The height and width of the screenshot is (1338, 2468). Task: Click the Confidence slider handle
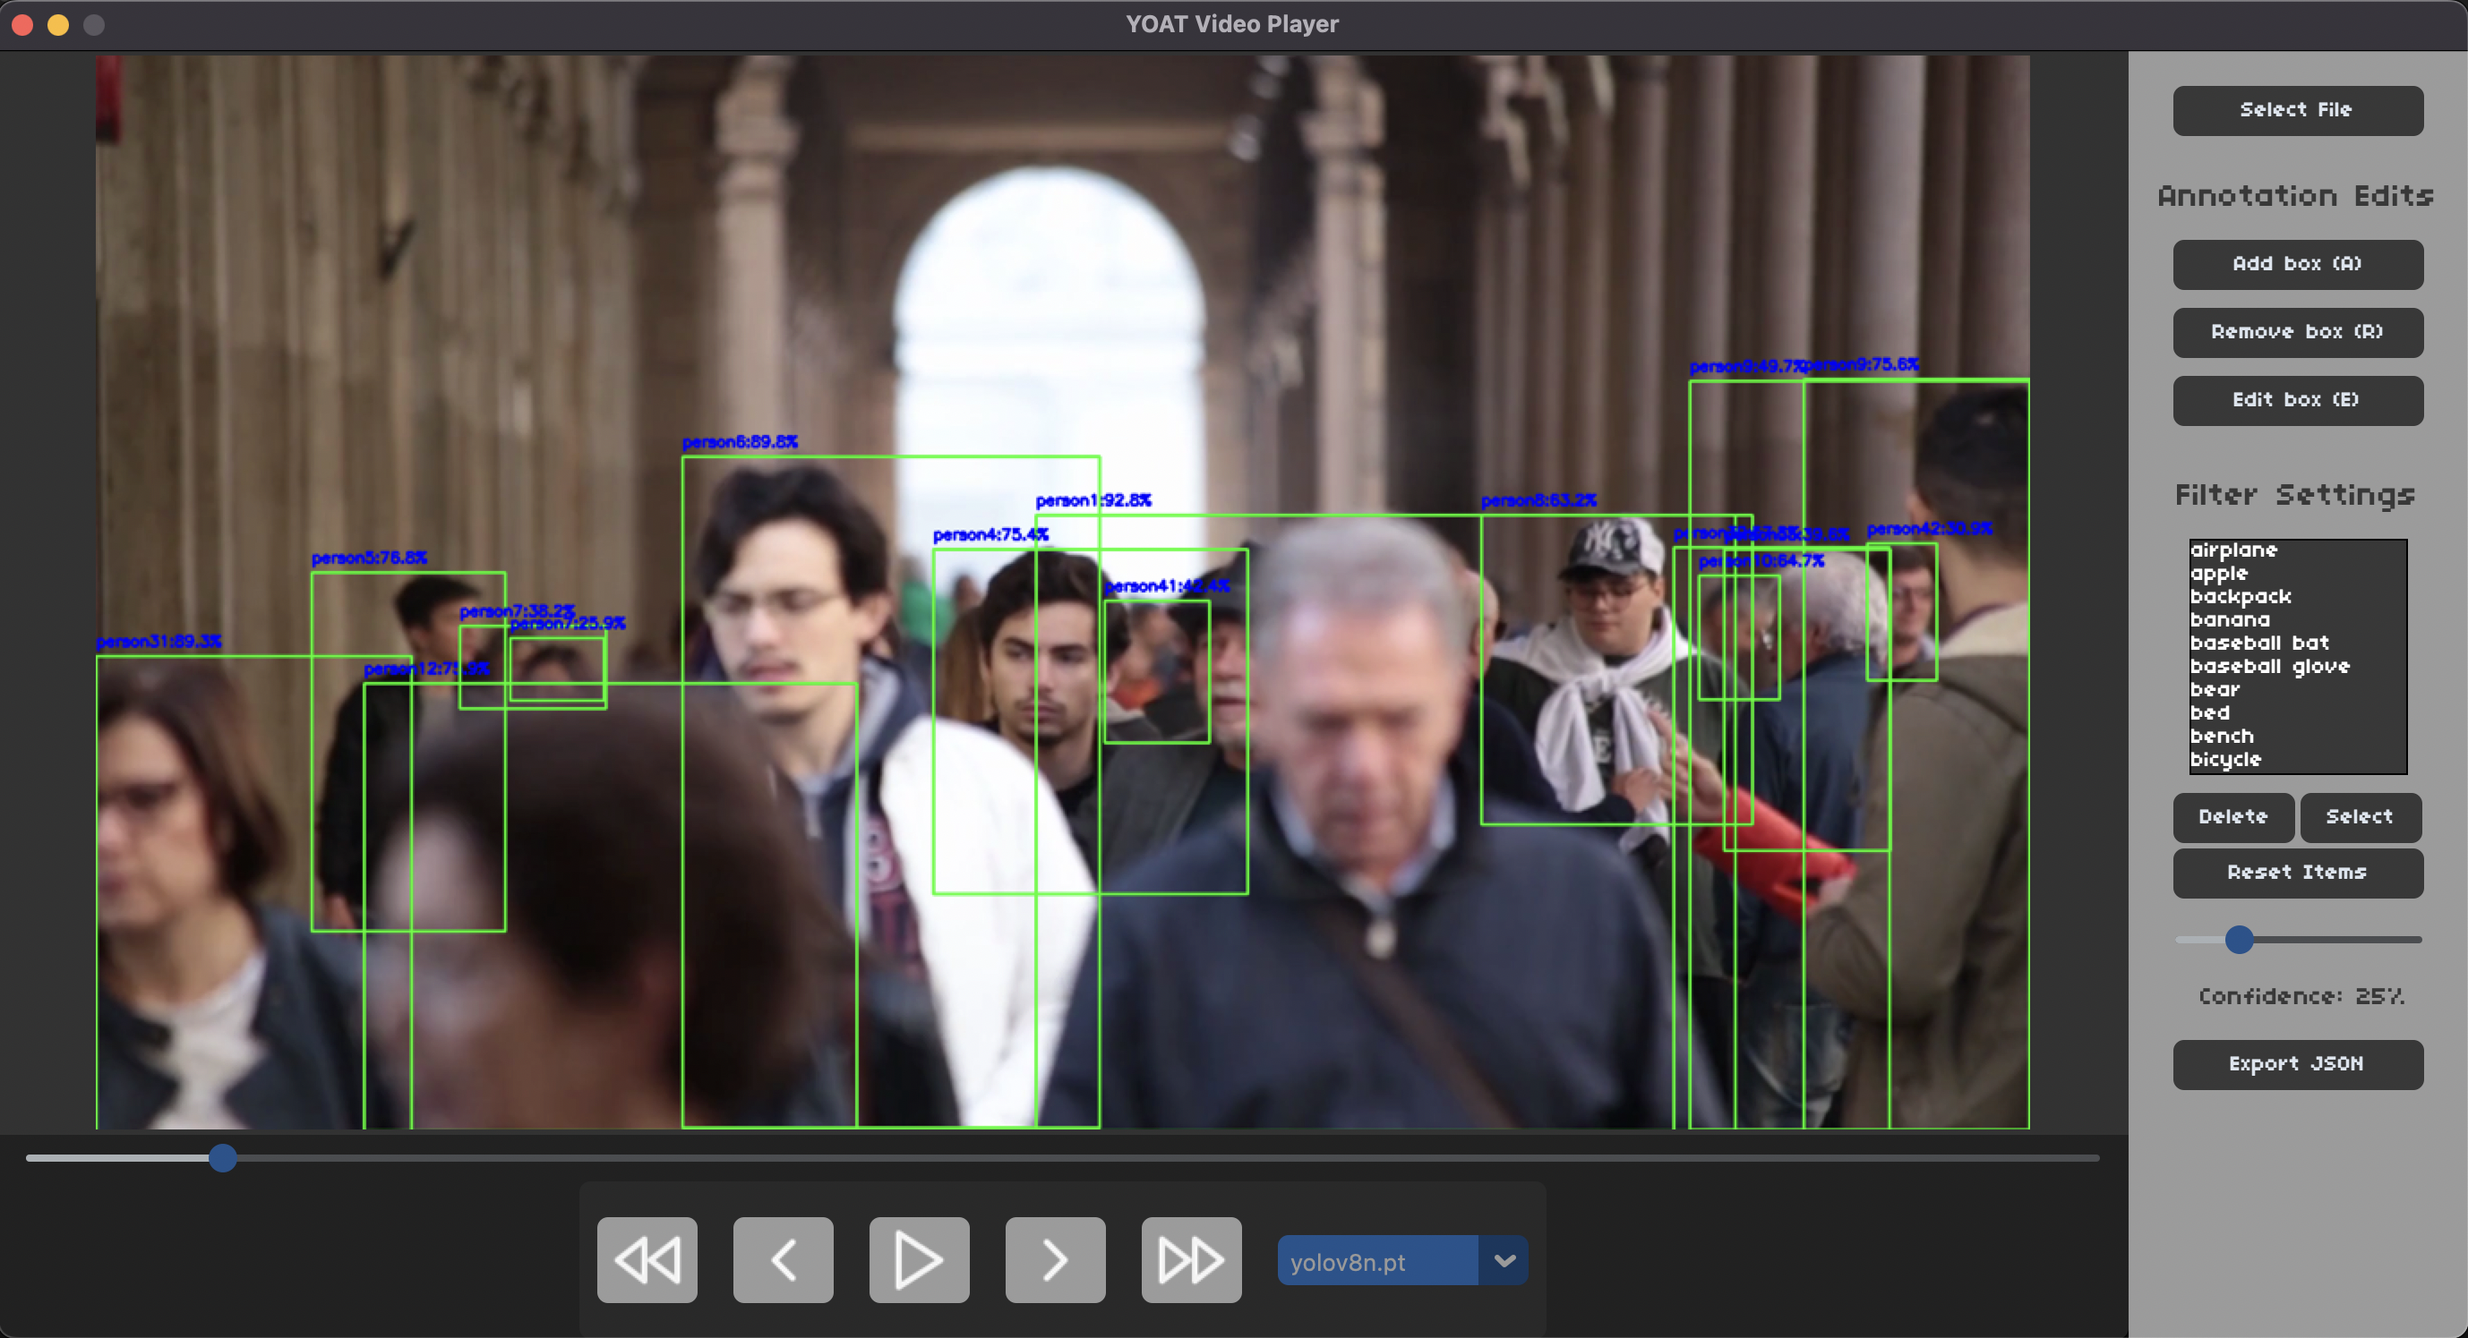click(2238, 940)
